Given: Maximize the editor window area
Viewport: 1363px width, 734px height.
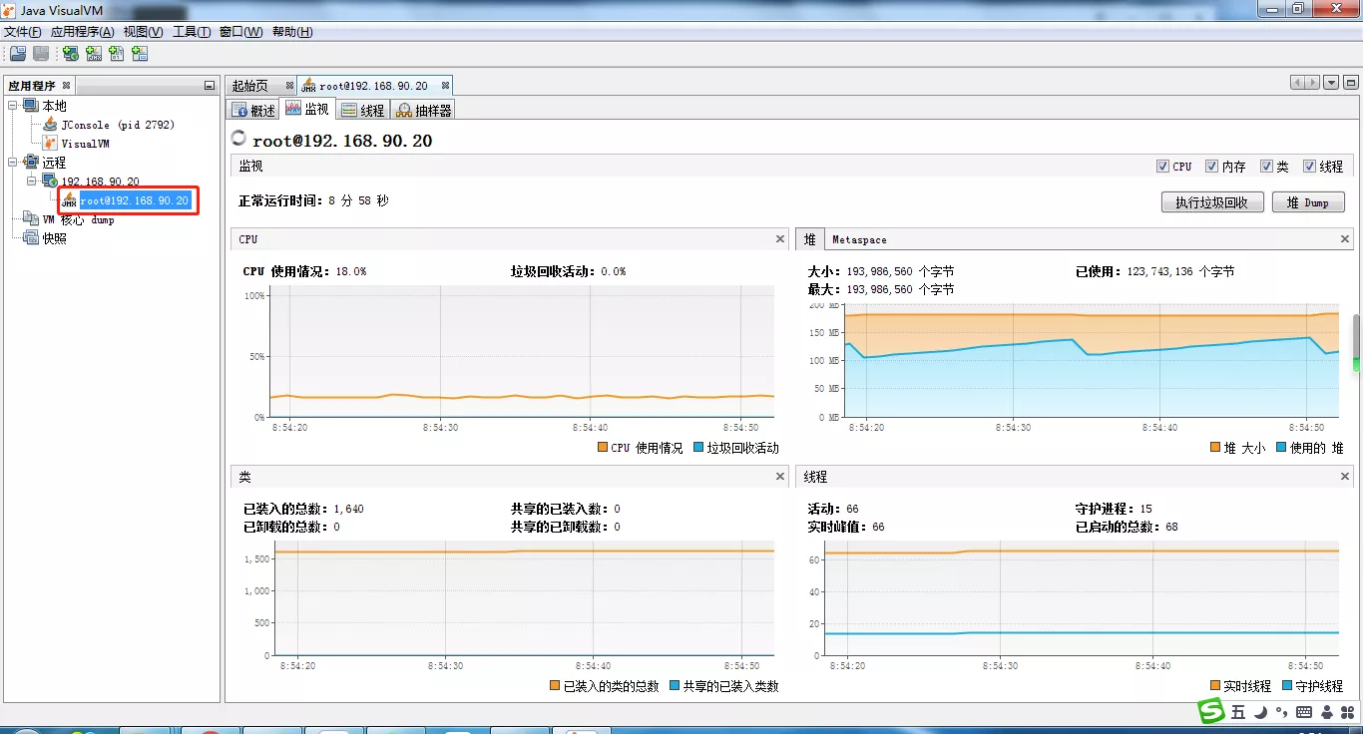Looking at the screenshot, I should pos(1349,83).
